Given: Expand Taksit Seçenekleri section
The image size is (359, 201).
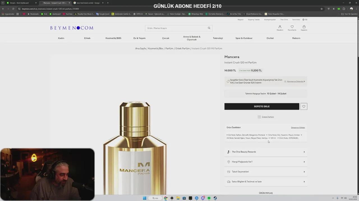Looking at the screenshot, I should coord(266,172).
